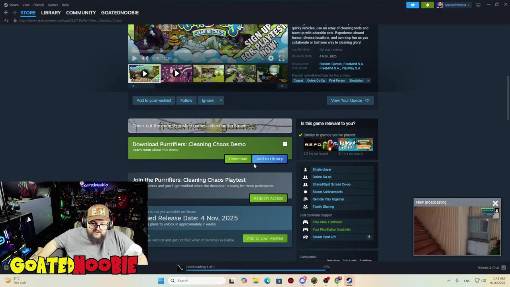
Task: Click the Ignore button
Action: (x=208, y=100)
